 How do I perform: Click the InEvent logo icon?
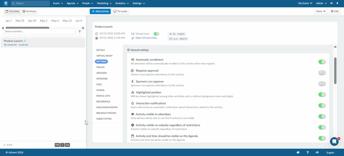point(6,3)
